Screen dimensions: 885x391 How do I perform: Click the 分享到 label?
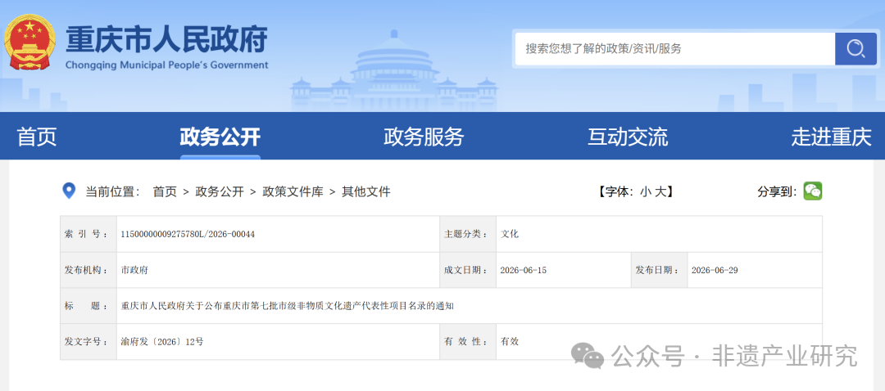coord(777,191)
